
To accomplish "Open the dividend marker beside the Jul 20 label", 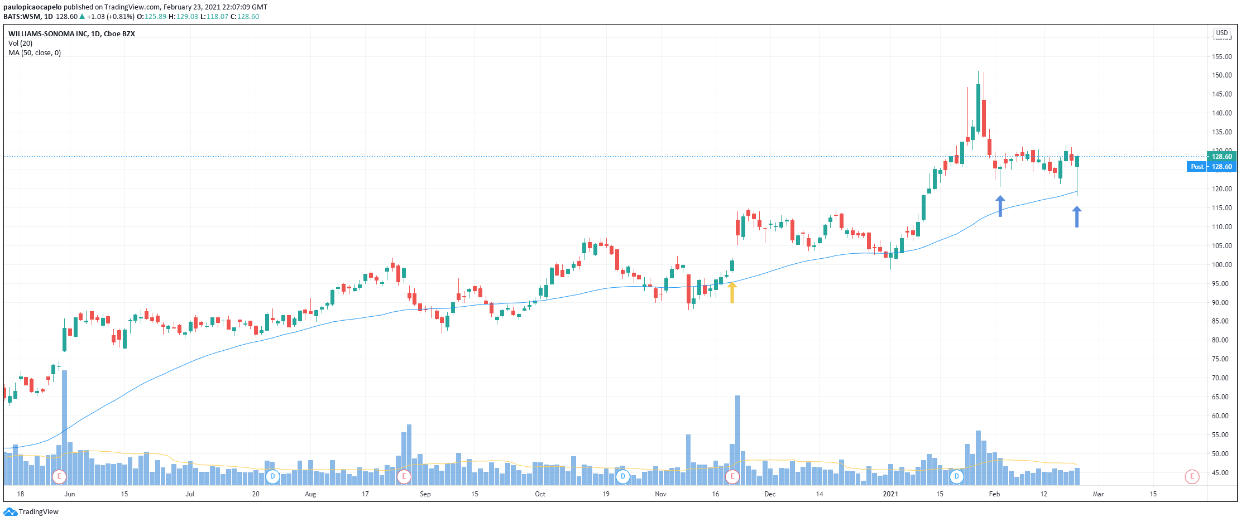I will (272, 477).
